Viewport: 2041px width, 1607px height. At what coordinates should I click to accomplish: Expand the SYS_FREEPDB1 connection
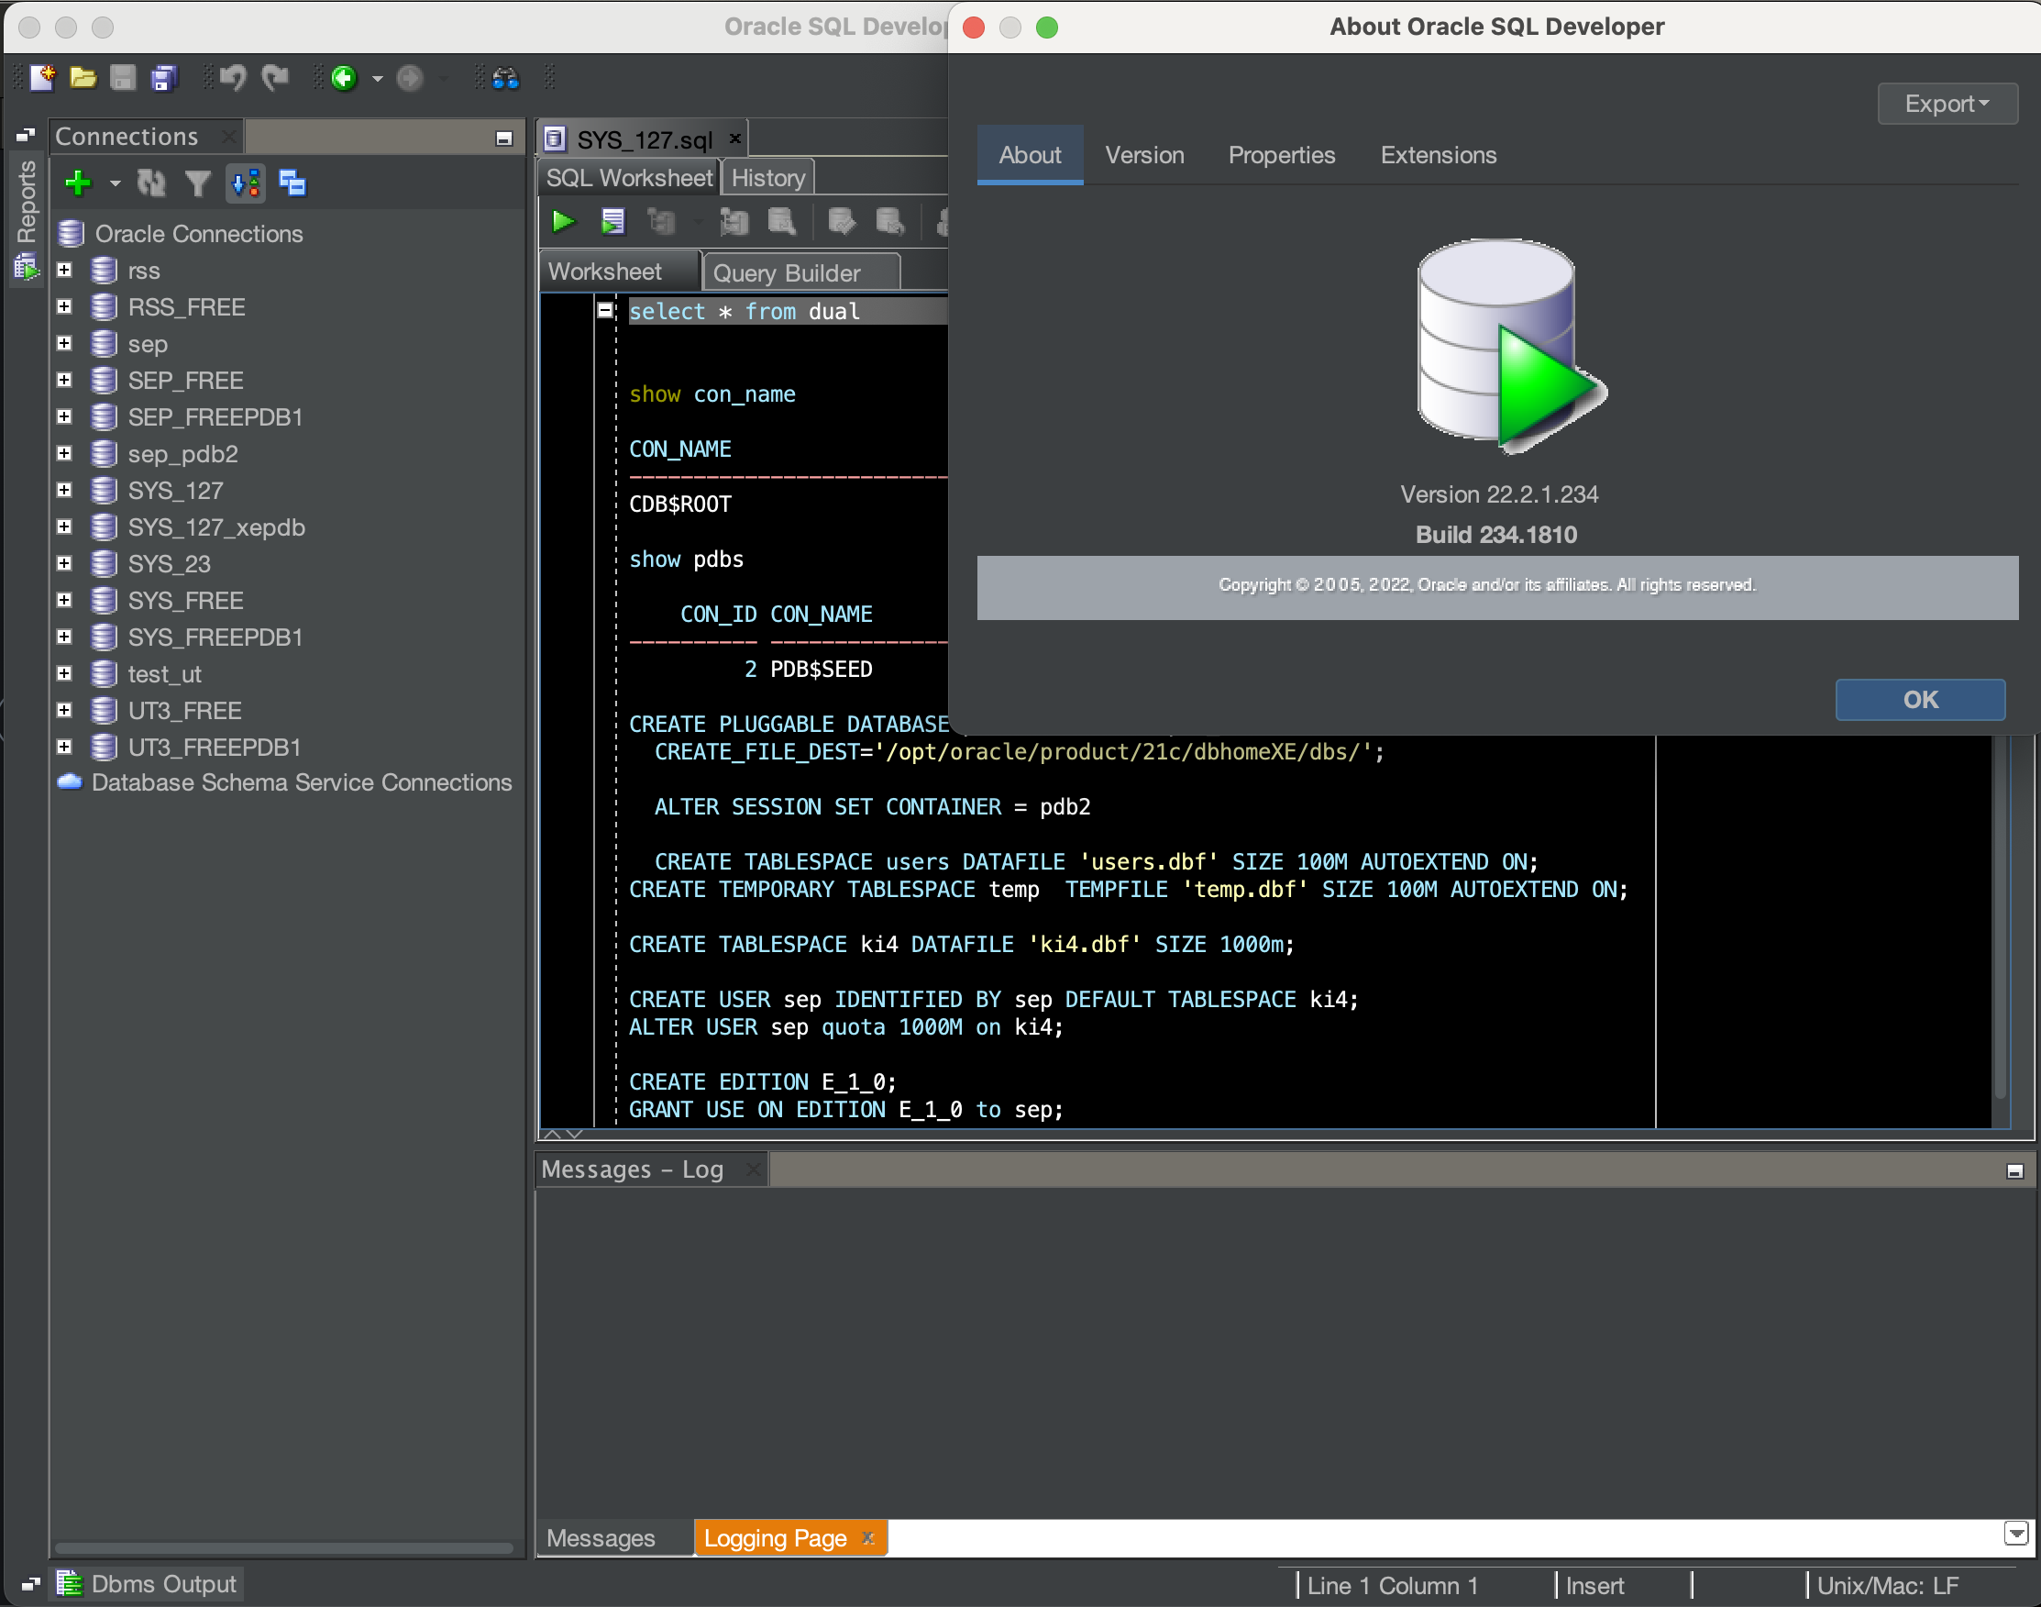point(64,637)
